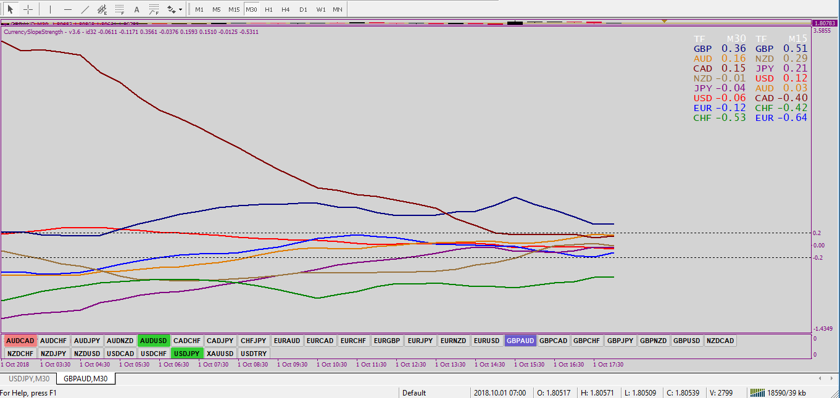The width and height of the screenshot is (840, 398).
Task: Click the AUDNZD symbol button
Action: pyautogui.click(x=120, y=341)
